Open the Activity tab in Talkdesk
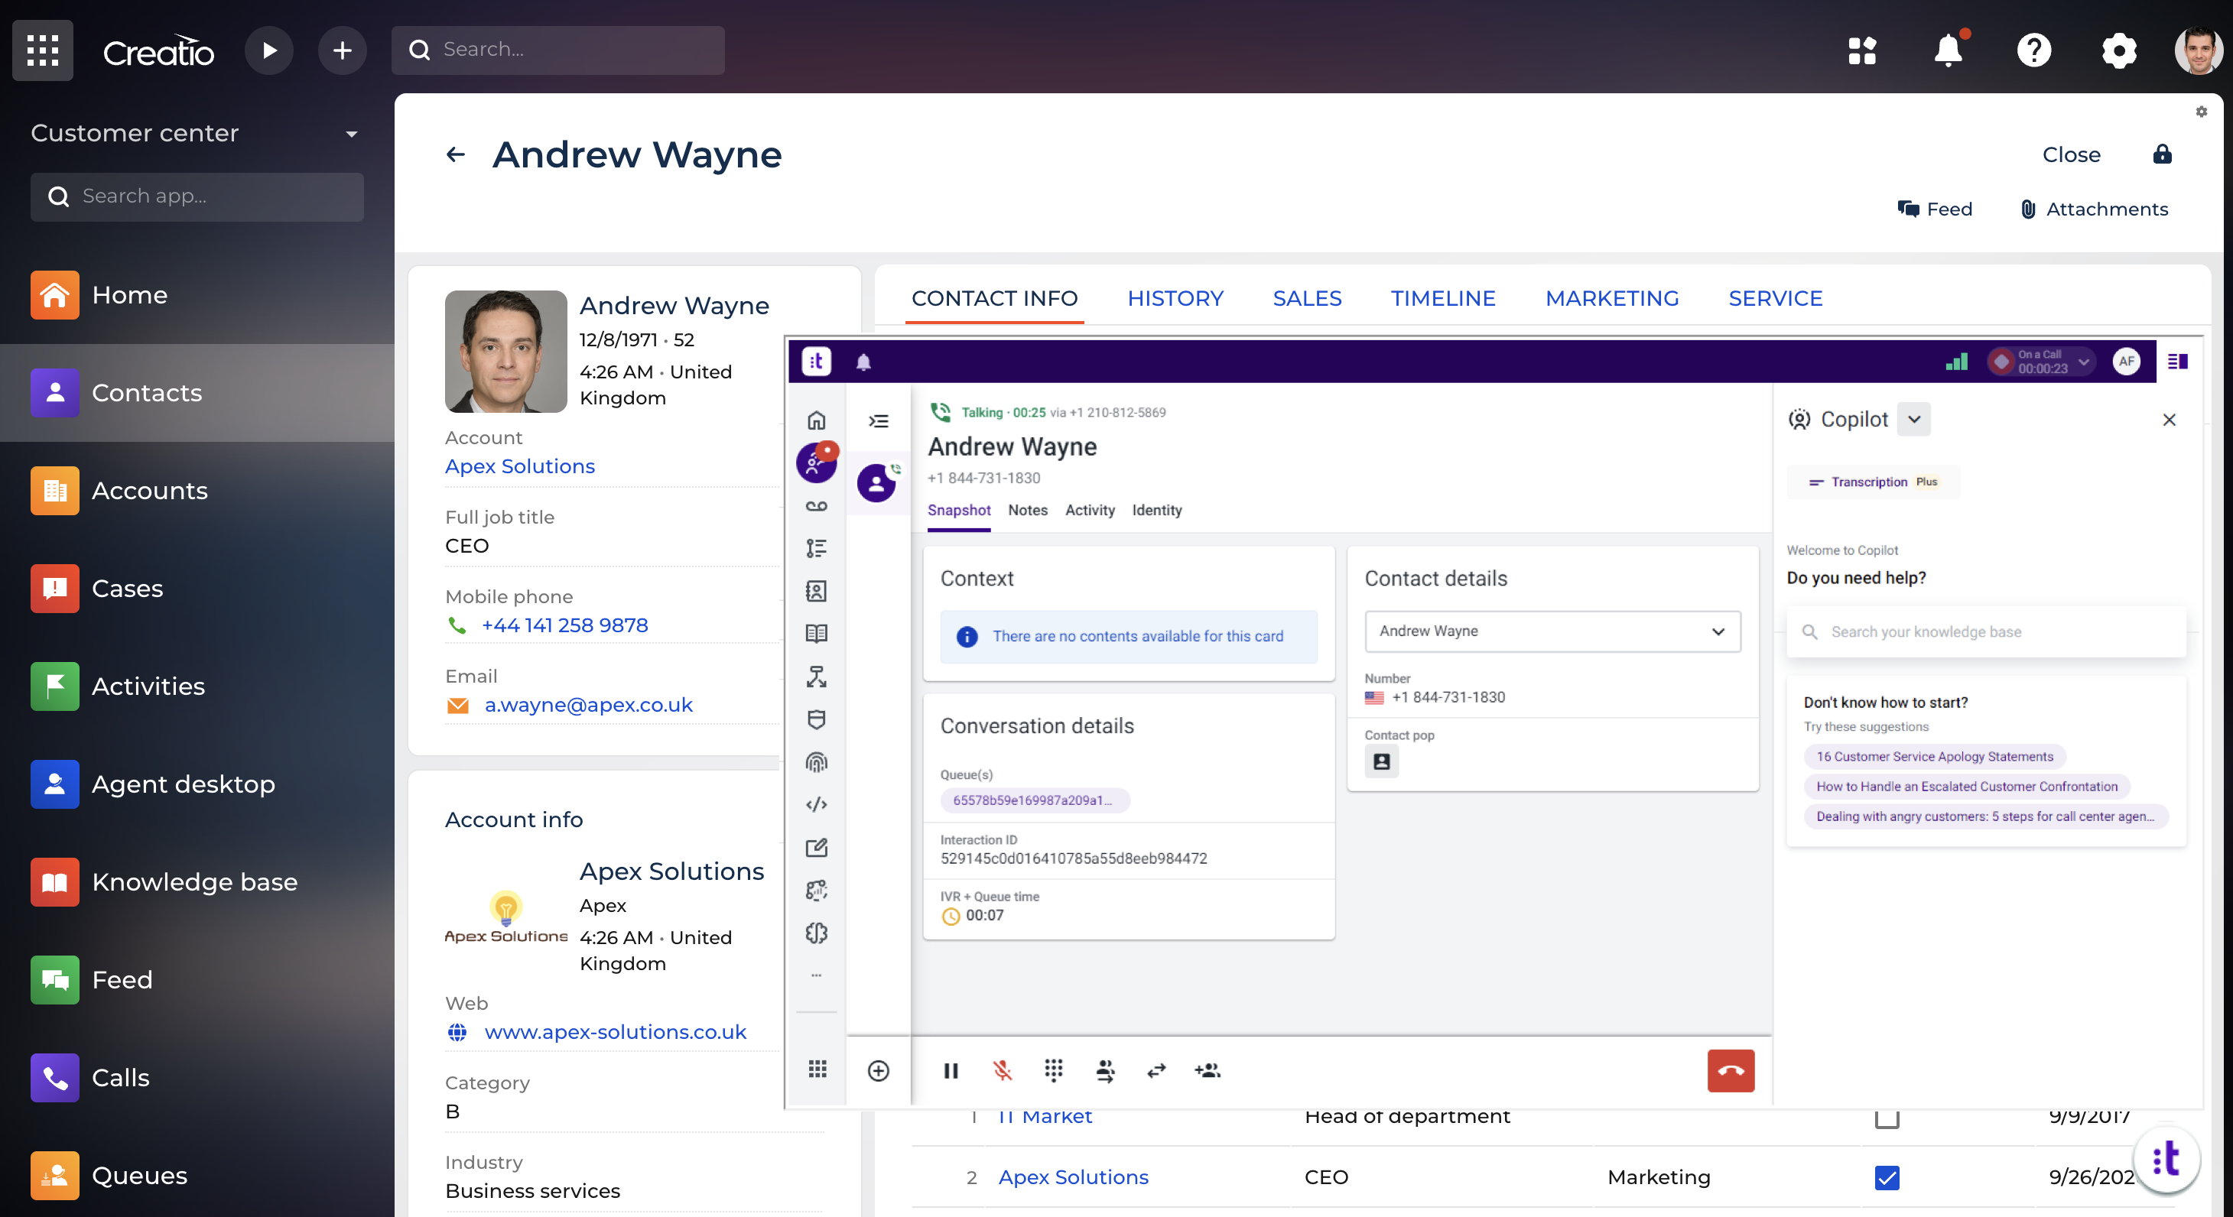 click(x=1089, y=511)
